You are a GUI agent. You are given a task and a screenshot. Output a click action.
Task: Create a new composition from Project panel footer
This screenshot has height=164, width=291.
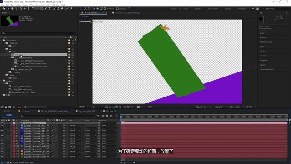click(10, 107)
